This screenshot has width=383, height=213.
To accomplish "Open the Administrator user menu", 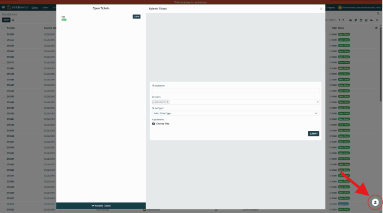I will pos(359,8).
